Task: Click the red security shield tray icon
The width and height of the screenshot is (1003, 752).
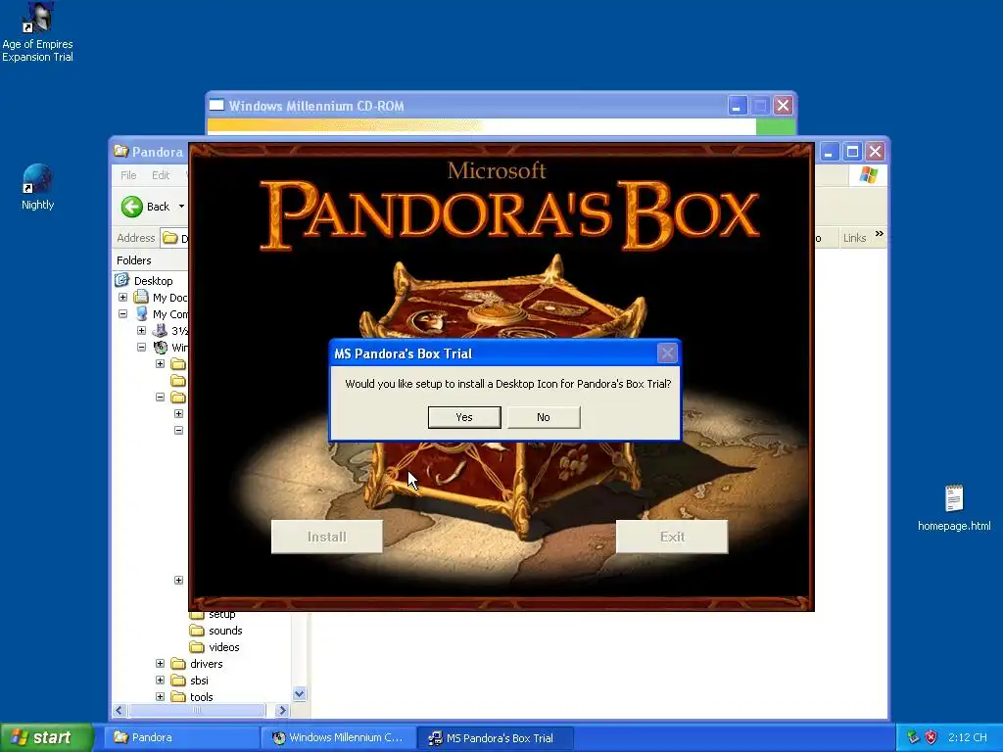Action: click(x=931, y=737)
